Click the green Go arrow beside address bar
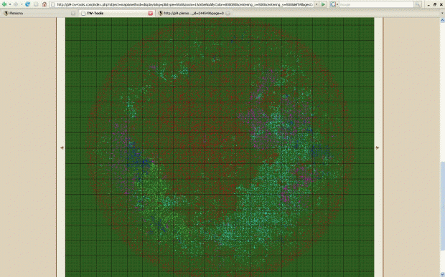The width and height of the screenshot is (445, 277). point(323,4)
